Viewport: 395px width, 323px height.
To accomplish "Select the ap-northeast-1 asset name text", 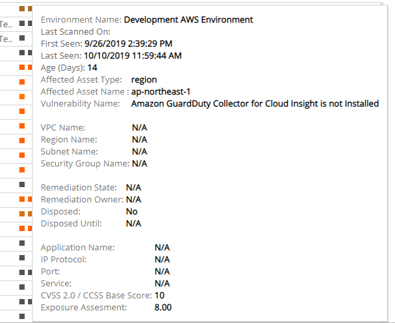I will 161,92.
